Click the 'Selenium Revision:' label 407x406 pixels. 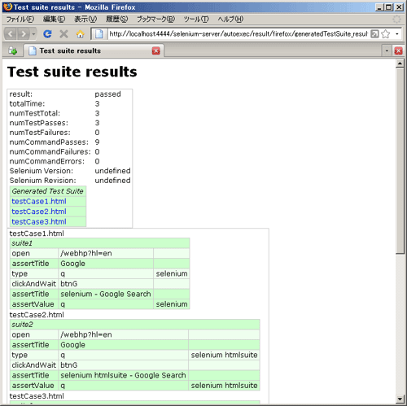[x=43, y=181]
